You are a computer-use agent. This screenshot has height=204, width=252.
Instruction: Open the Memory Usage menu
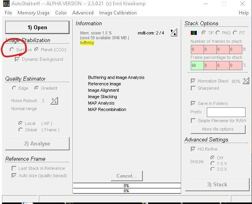34,13
